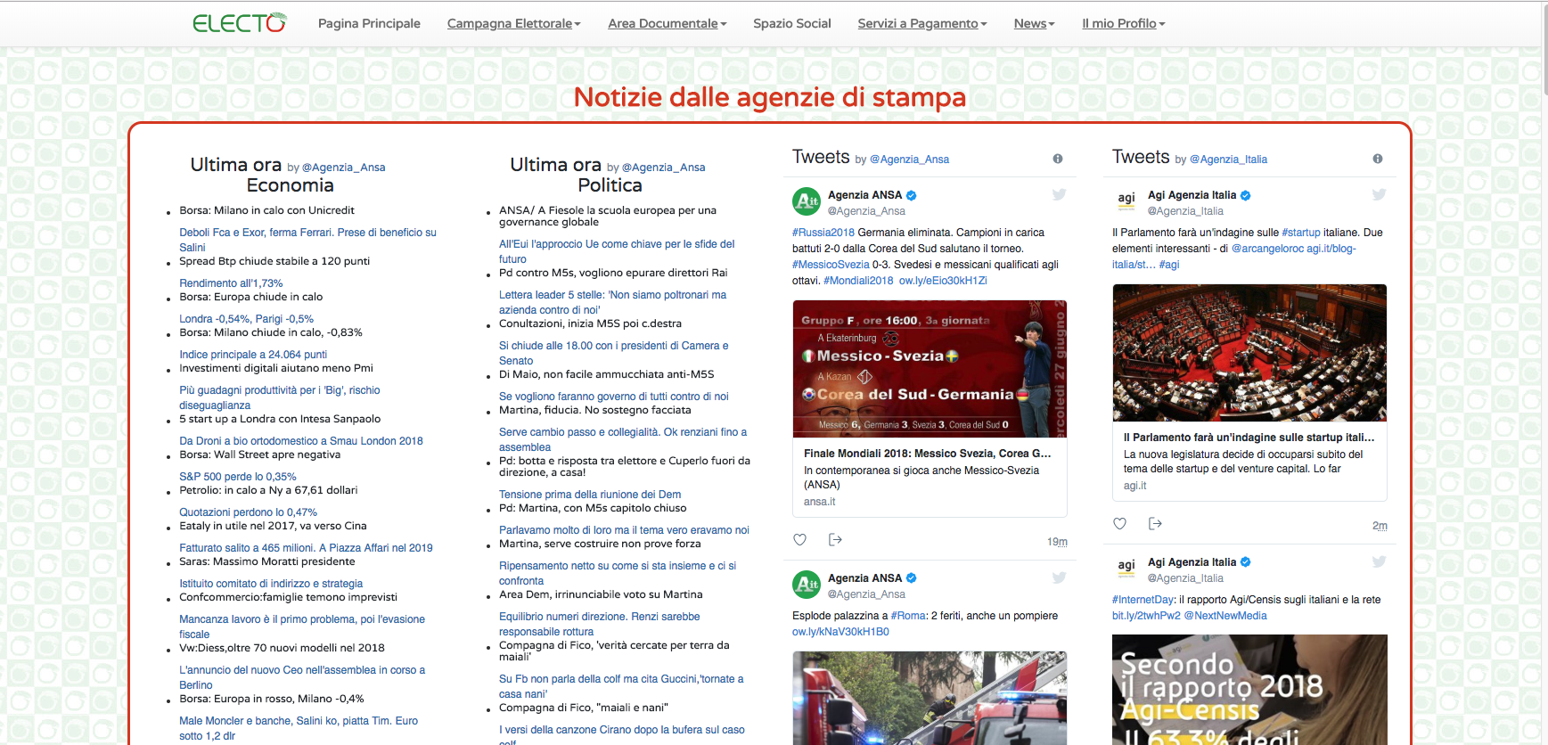Open 'Da Droni a bio ortodomestico a Smau London' link
Screen dimensions: 1548x745
click(301, 441)
